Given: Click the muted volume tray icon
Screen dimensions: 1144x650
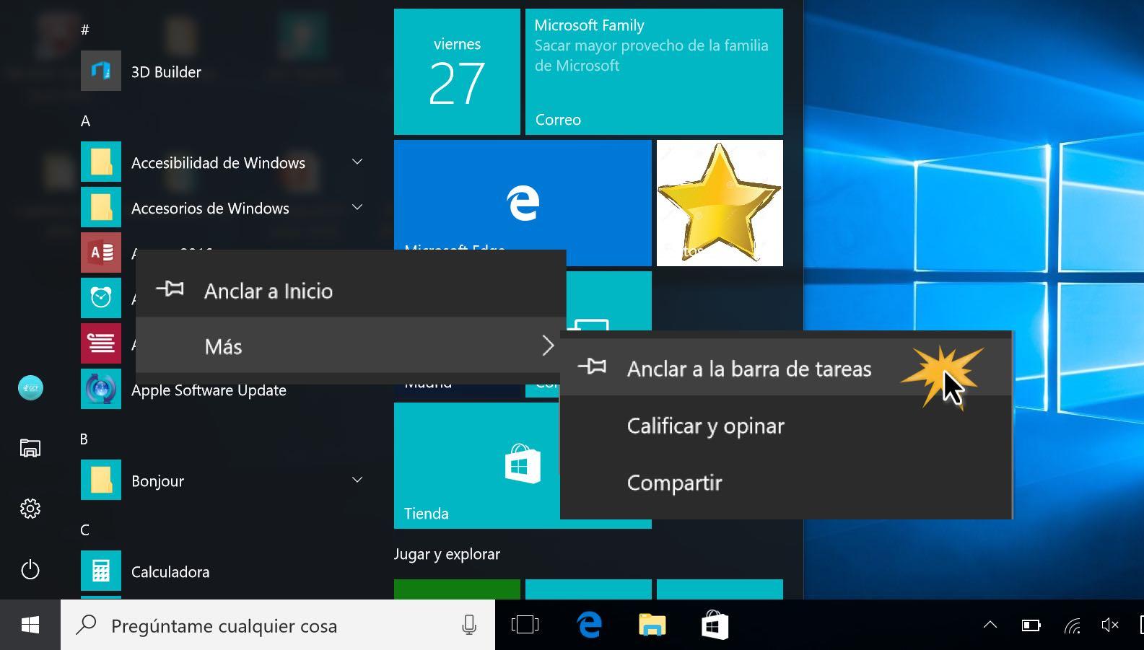Looking at the screenshot, I should 1110,625.
